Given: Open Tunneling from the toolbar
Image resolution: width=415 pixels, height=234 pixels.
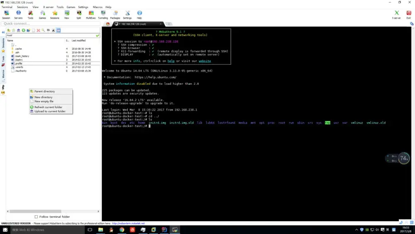Looking at the screenshot, I should point(103,15).
